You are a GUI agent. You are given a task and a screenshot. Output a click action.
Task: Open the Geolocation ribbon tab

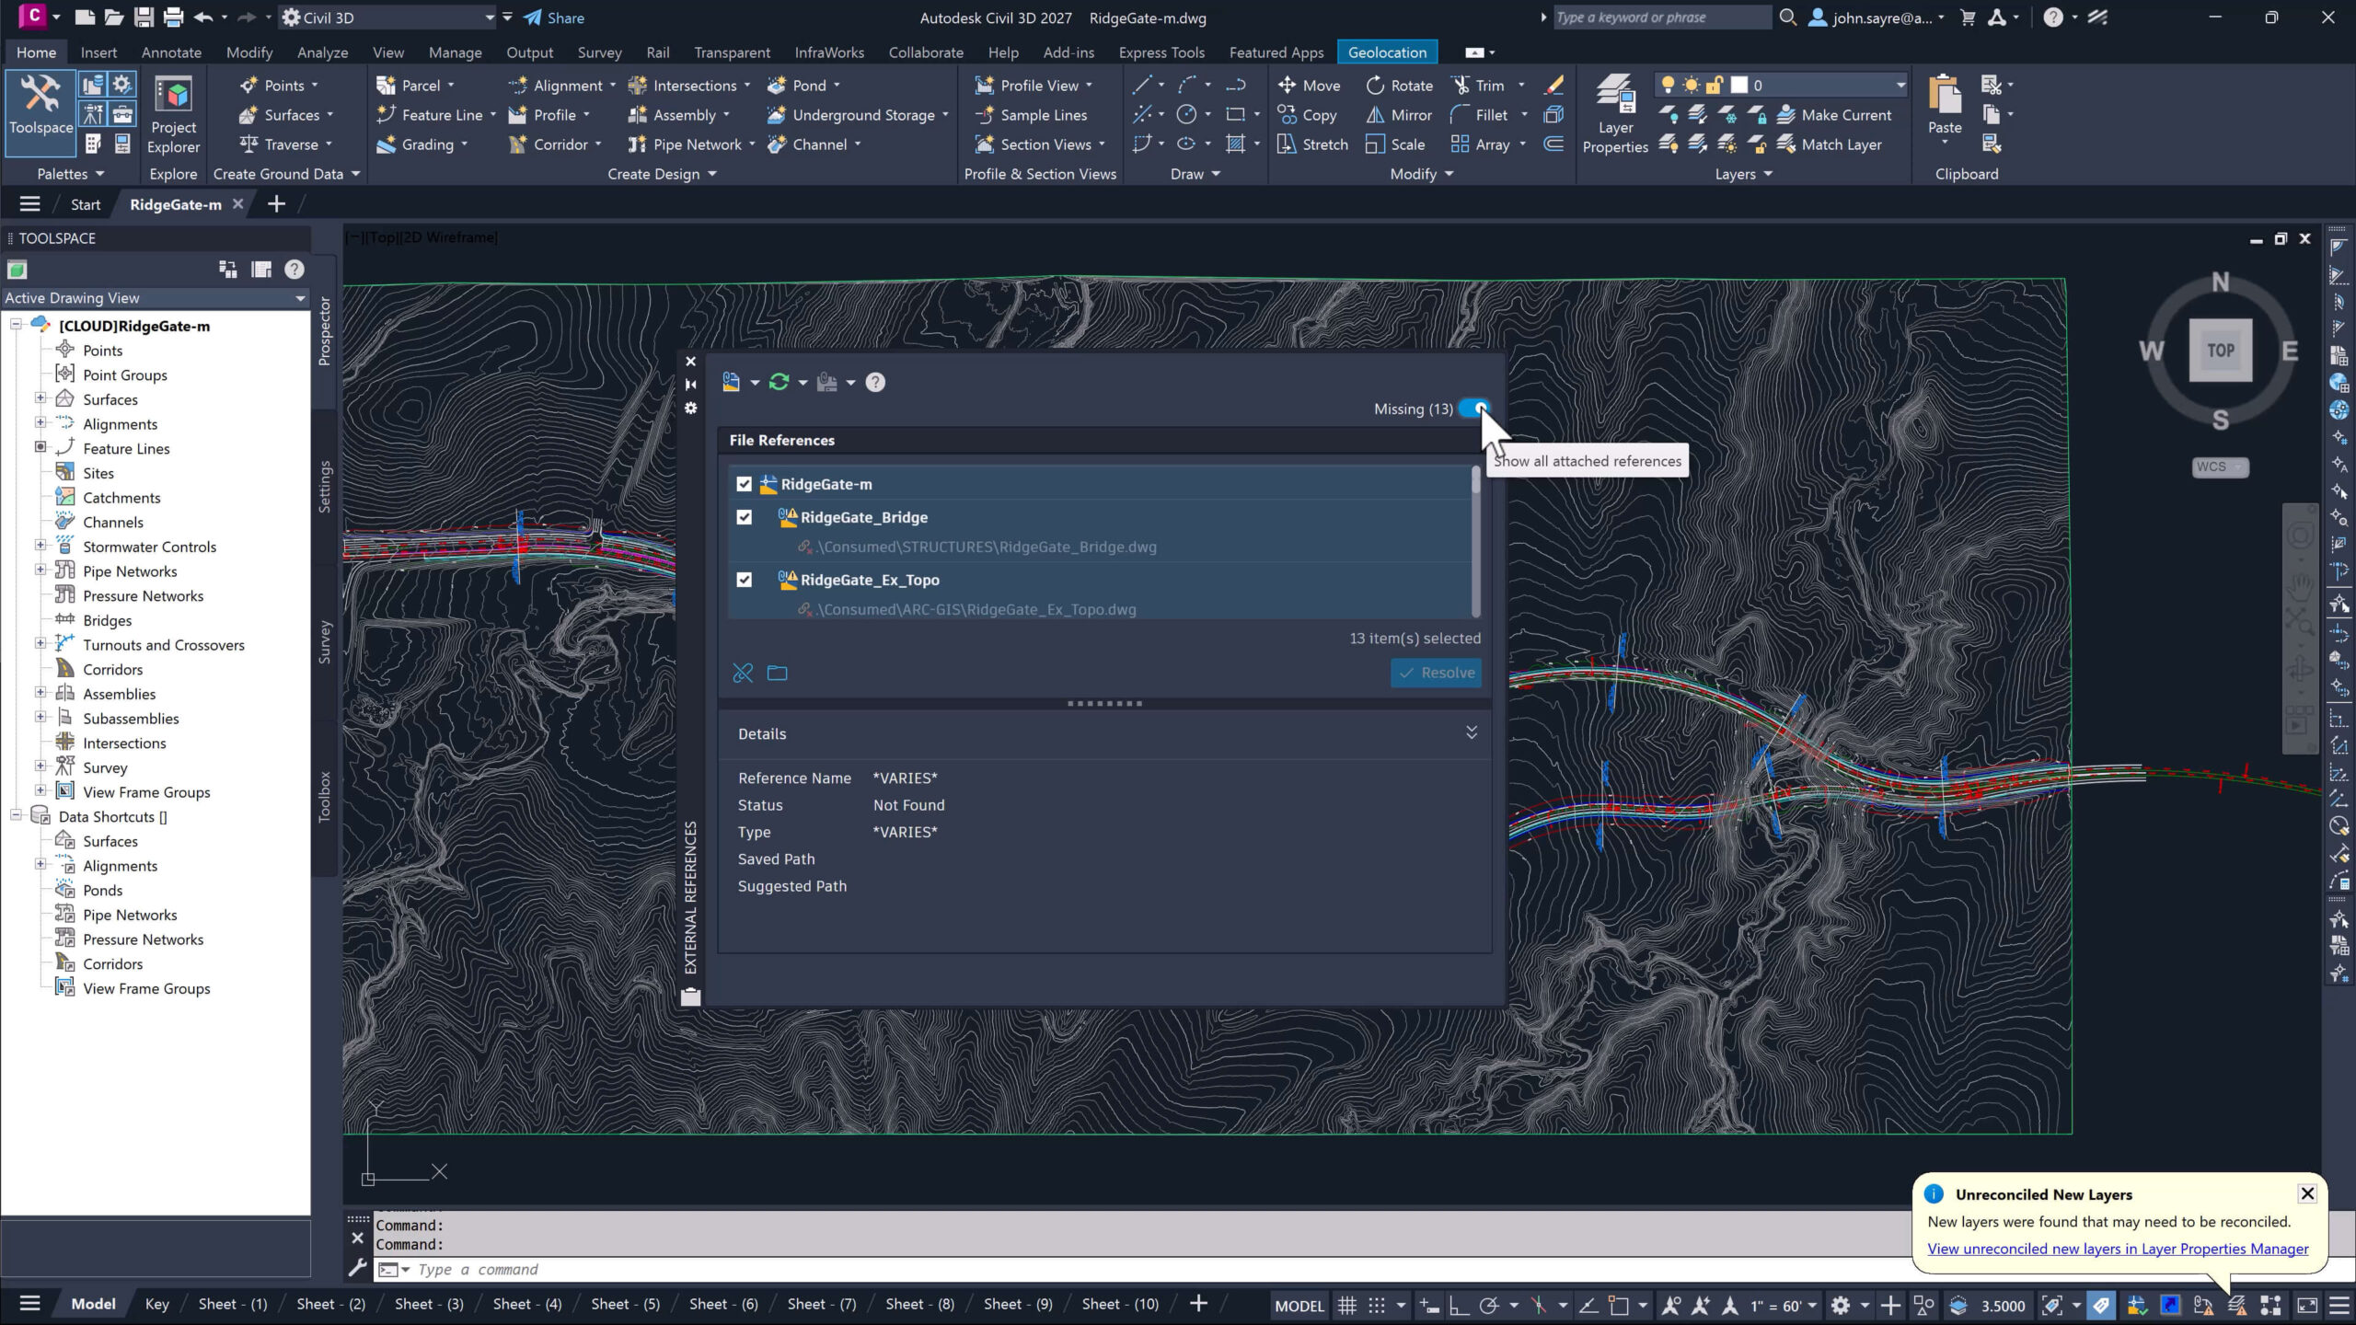point(1387,52)
